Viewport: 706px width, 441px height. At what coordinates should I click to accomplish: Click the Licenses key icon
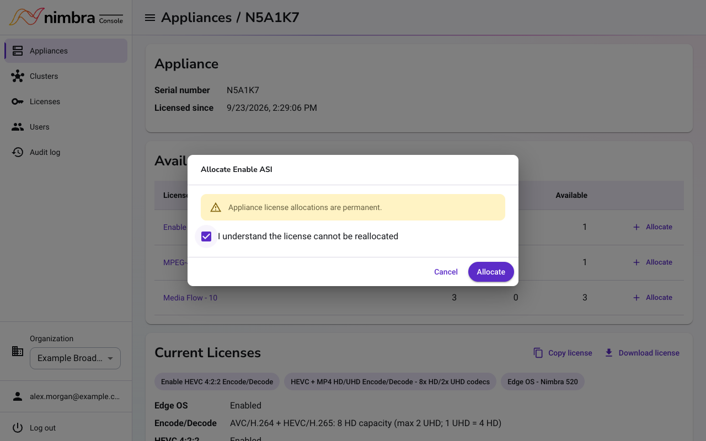[x=18, y=101]
